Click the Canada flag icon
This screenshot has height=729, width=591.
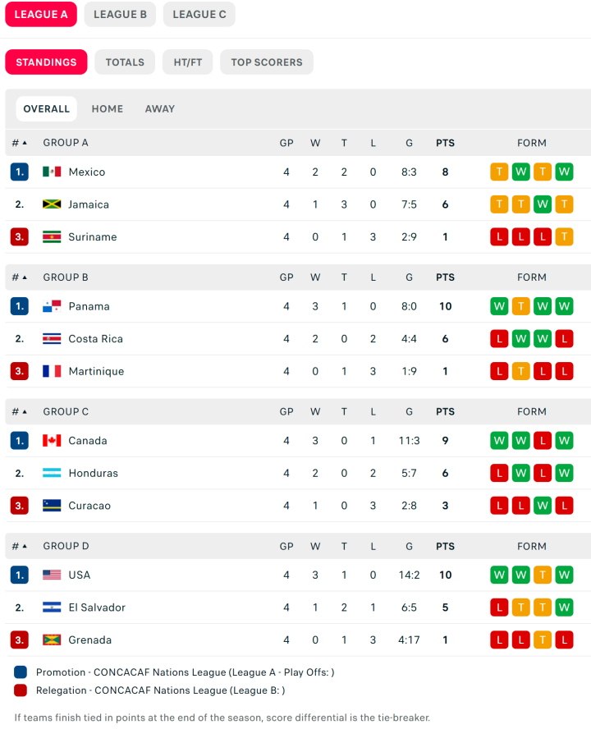tap(52, 441)
